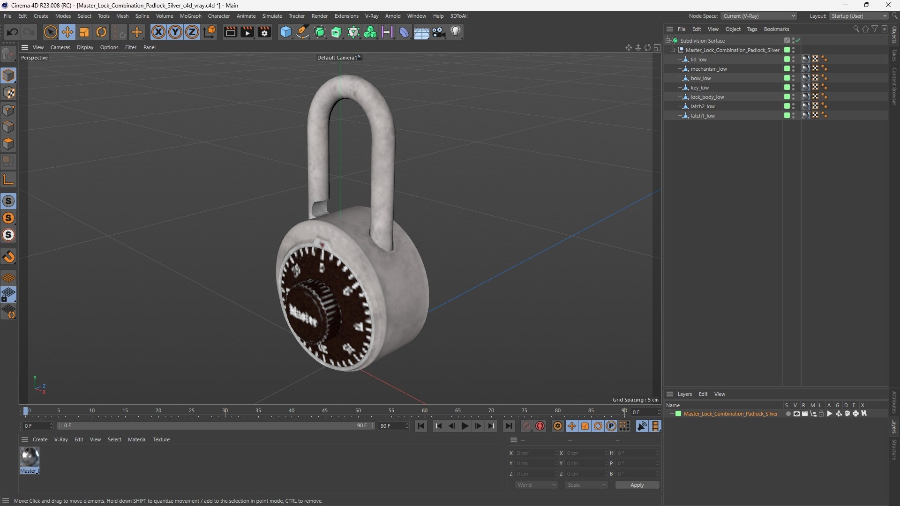This screenshot has width=900, height=506.
Task: Open viewport Cameras menu
Action: [60, 47]
